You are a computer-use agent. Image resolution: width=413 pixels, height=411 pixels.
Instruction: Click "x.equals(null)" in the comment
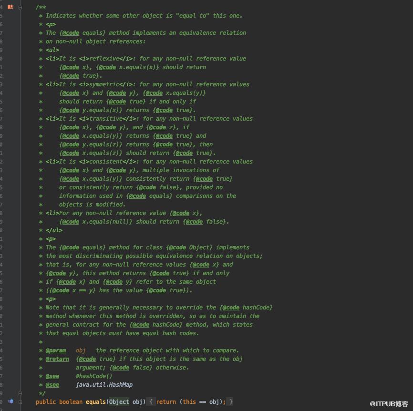pyautogui.click(x=105, y=221)
